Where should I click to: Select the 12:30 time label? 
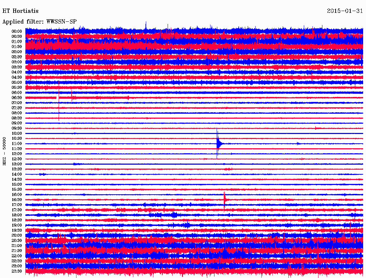[17, 159]
